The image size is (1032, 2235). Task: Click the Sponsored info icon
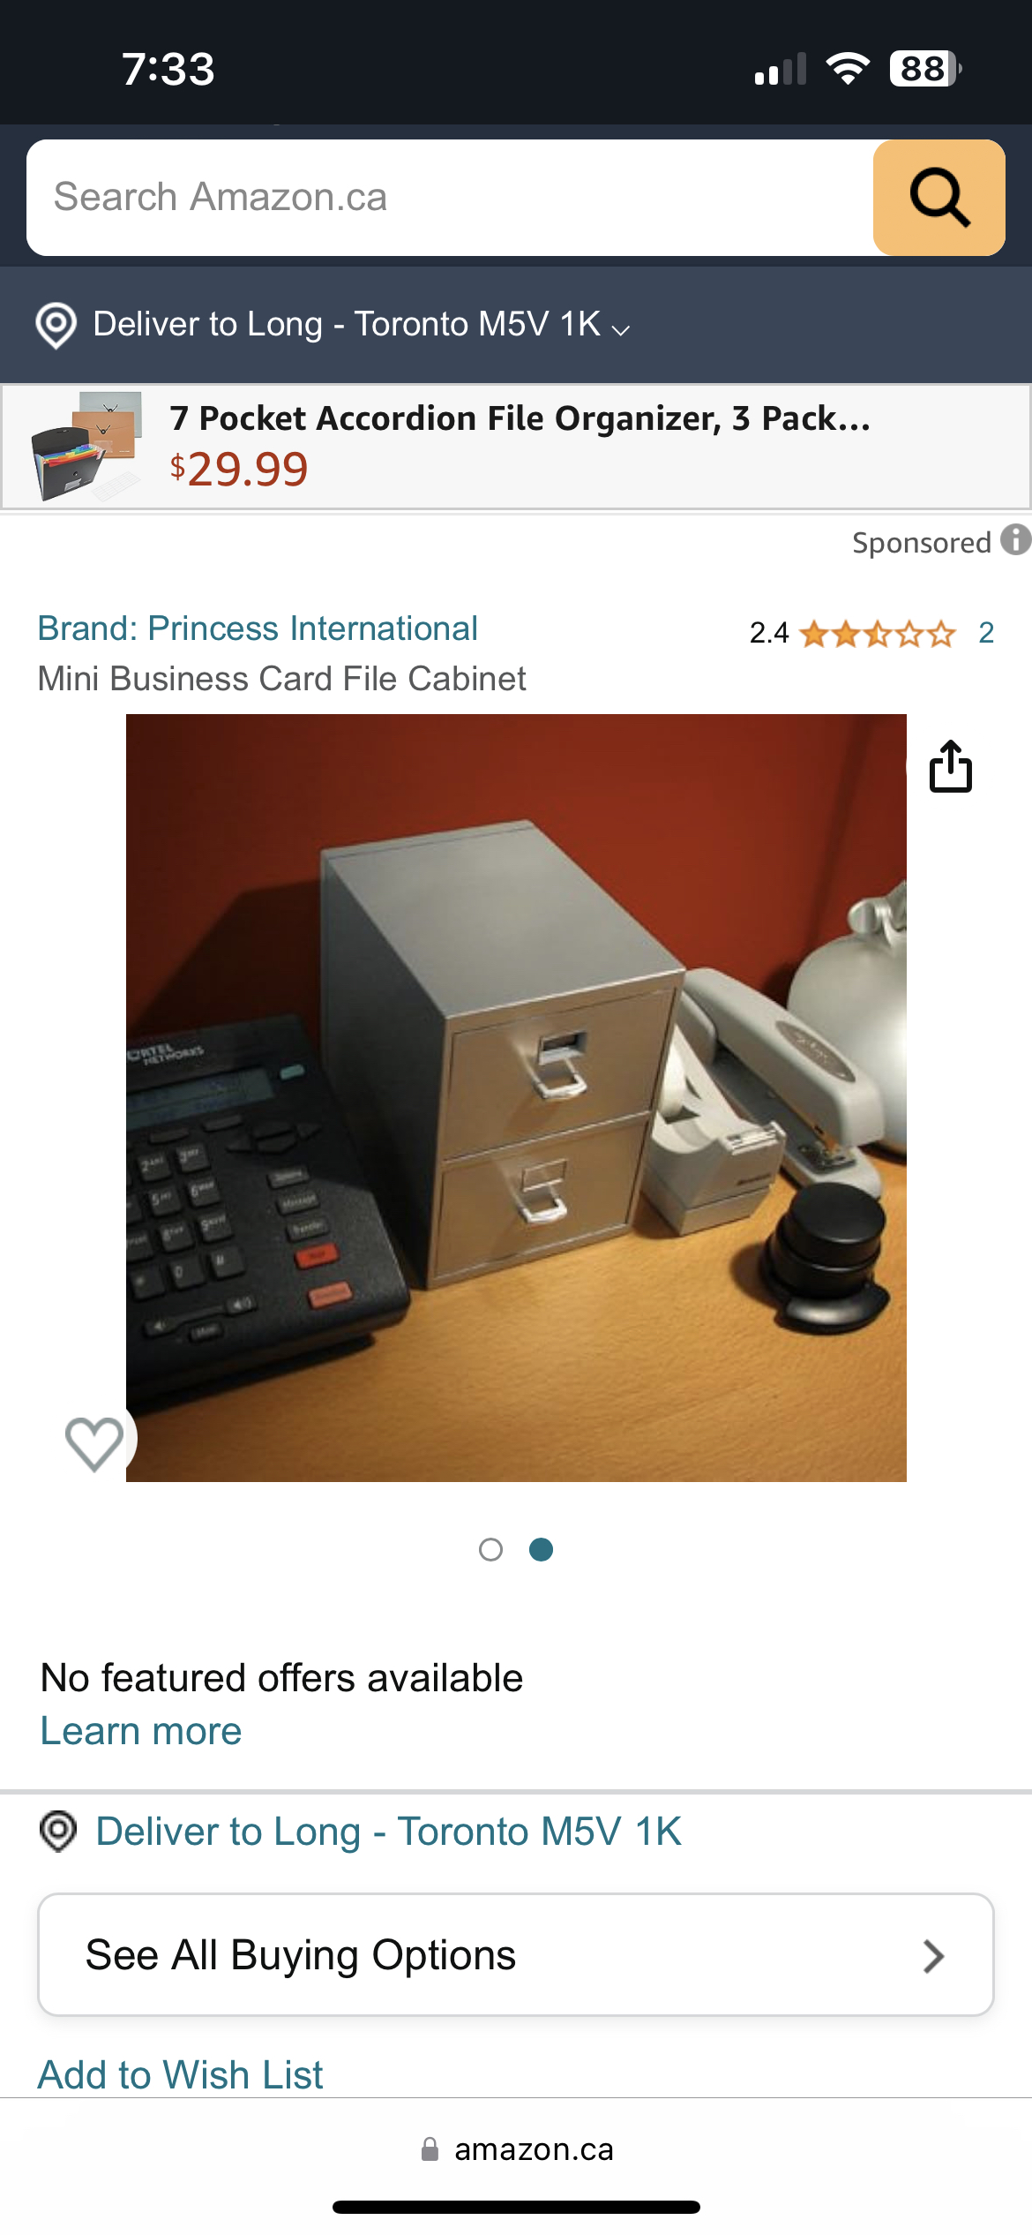pyautogui.click(x=1016, y=539)
